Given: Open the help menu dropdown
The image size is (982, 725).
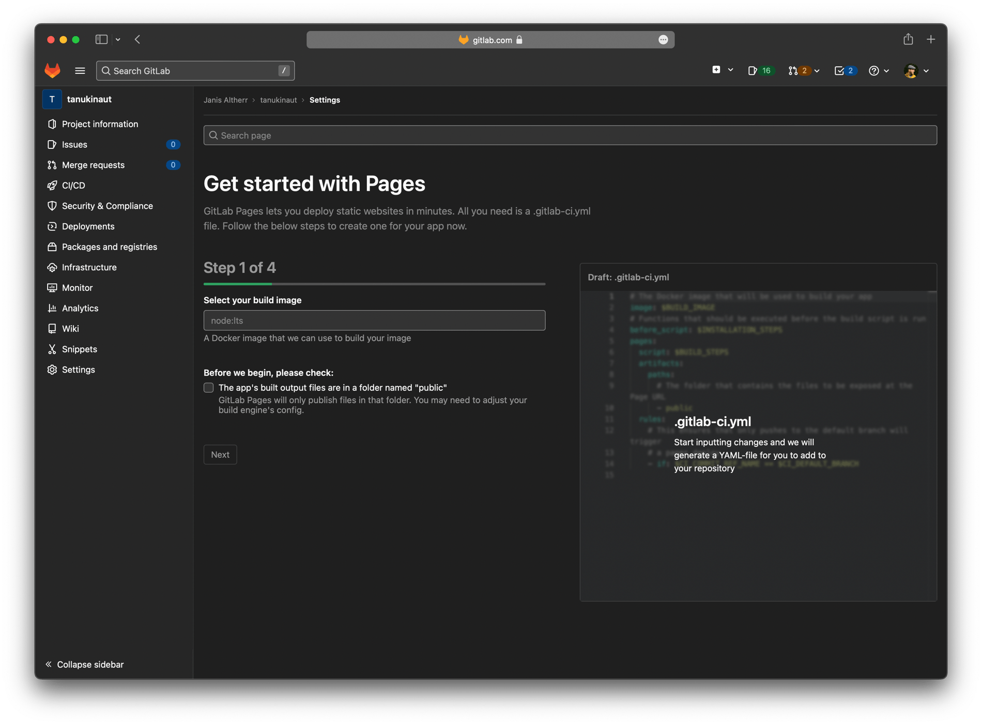Looking at the screenshot, I should (879, 71).
